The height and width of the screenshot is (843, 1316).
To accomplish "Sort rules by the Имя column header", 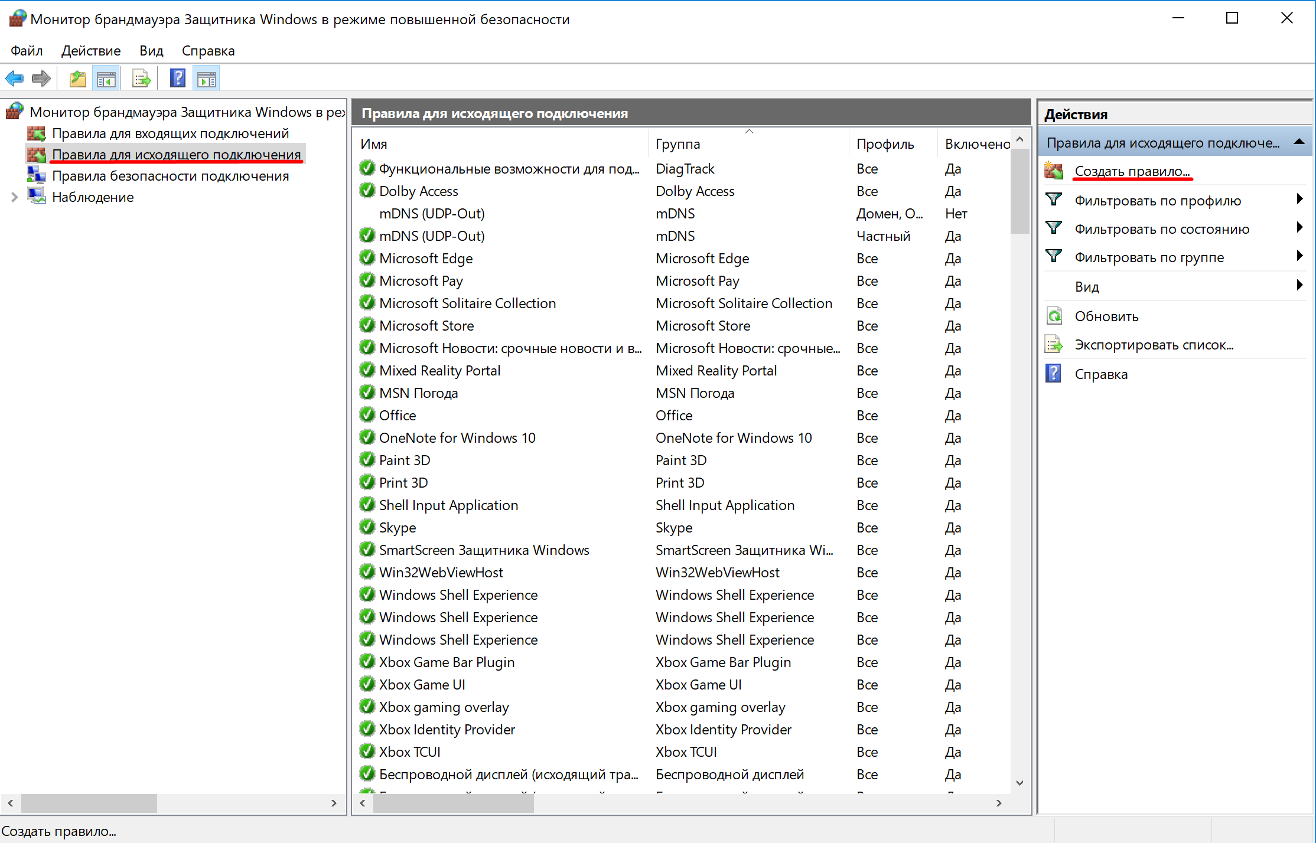I will pyautogui.click(x=501, y=143).
